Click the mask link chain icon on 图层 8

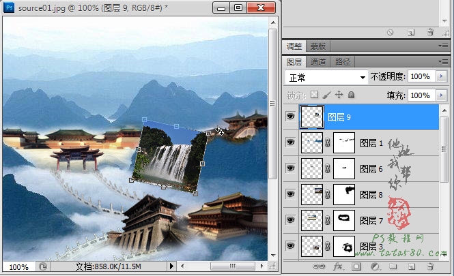tap(328, 194)
